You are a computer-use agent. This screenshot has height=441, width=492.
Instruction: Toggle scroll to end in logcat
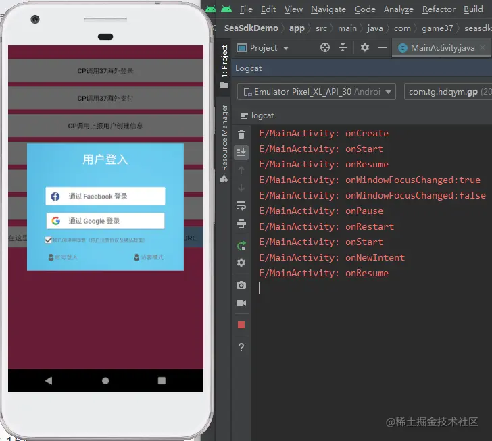pos(241,153)
